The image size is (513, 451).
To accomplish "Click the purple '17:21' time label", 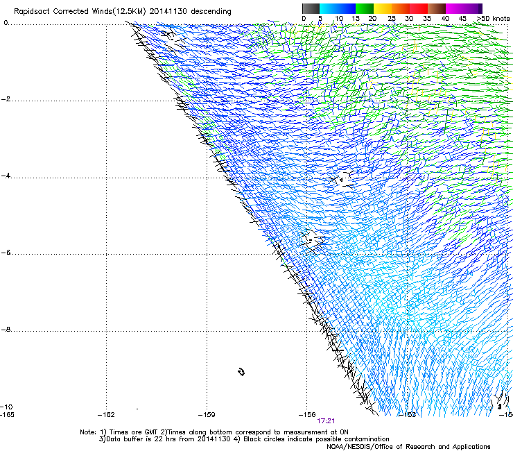I will (326, 421).
